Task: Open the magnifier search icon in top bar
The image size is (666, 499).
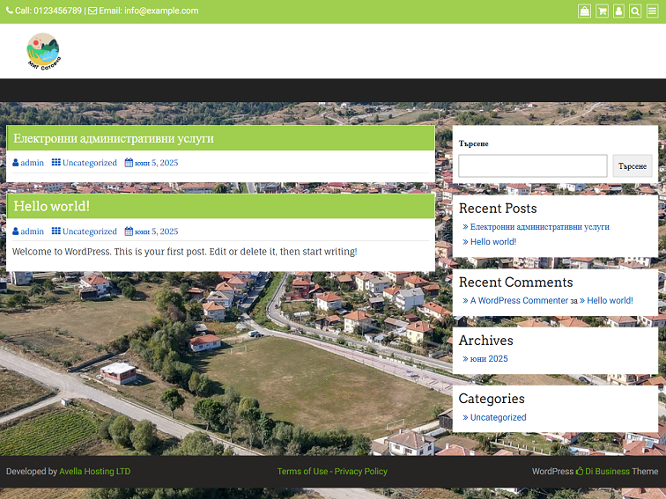Action: coord(635,11)
